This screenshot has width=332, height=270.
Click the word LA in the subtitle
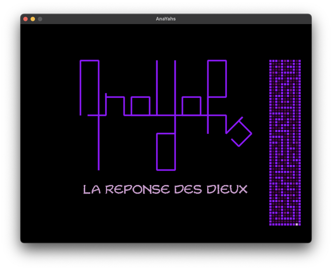coord(92,189)
